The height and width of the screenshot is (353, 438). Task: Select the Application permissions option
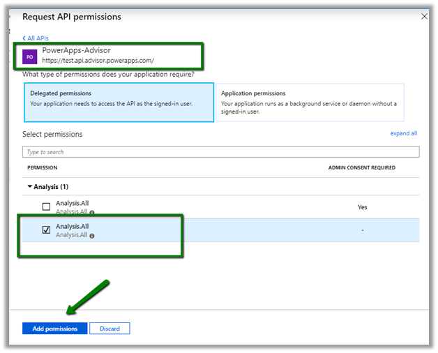click(x=310, y=103)
